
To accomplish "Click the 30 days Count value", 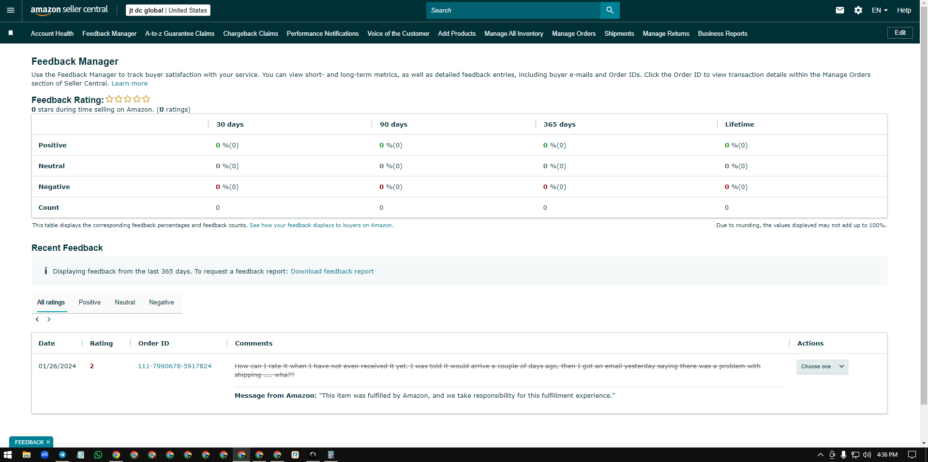I will point(218,208).
